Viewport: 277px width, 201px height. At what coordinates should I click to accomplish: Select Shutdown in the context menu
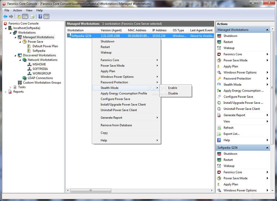pyautogui.click(x=127, y=41)
